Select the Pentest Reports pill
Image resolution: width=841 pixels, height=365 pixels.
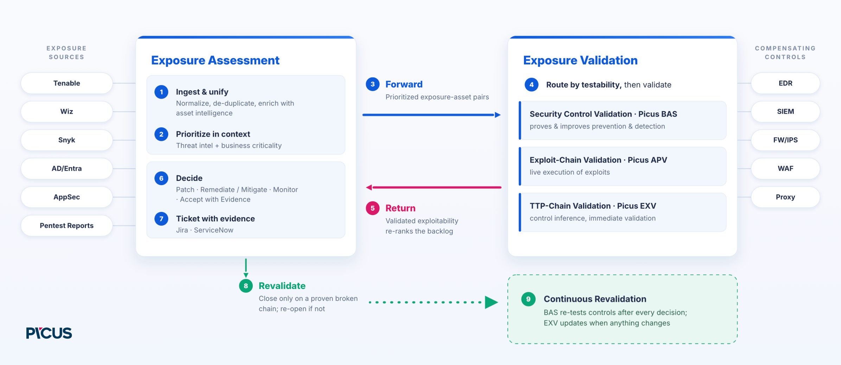[x=67, y=226]
